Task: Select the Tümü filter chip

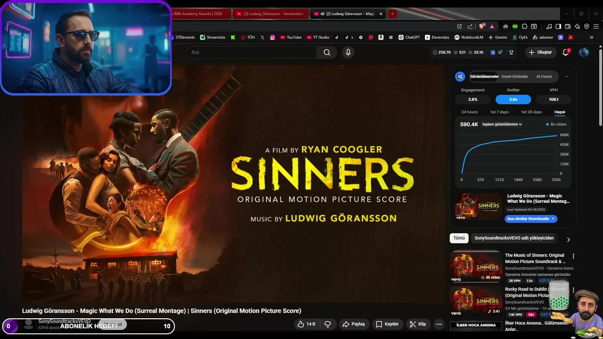Action: pyautogui.click(x=459, y=238)
